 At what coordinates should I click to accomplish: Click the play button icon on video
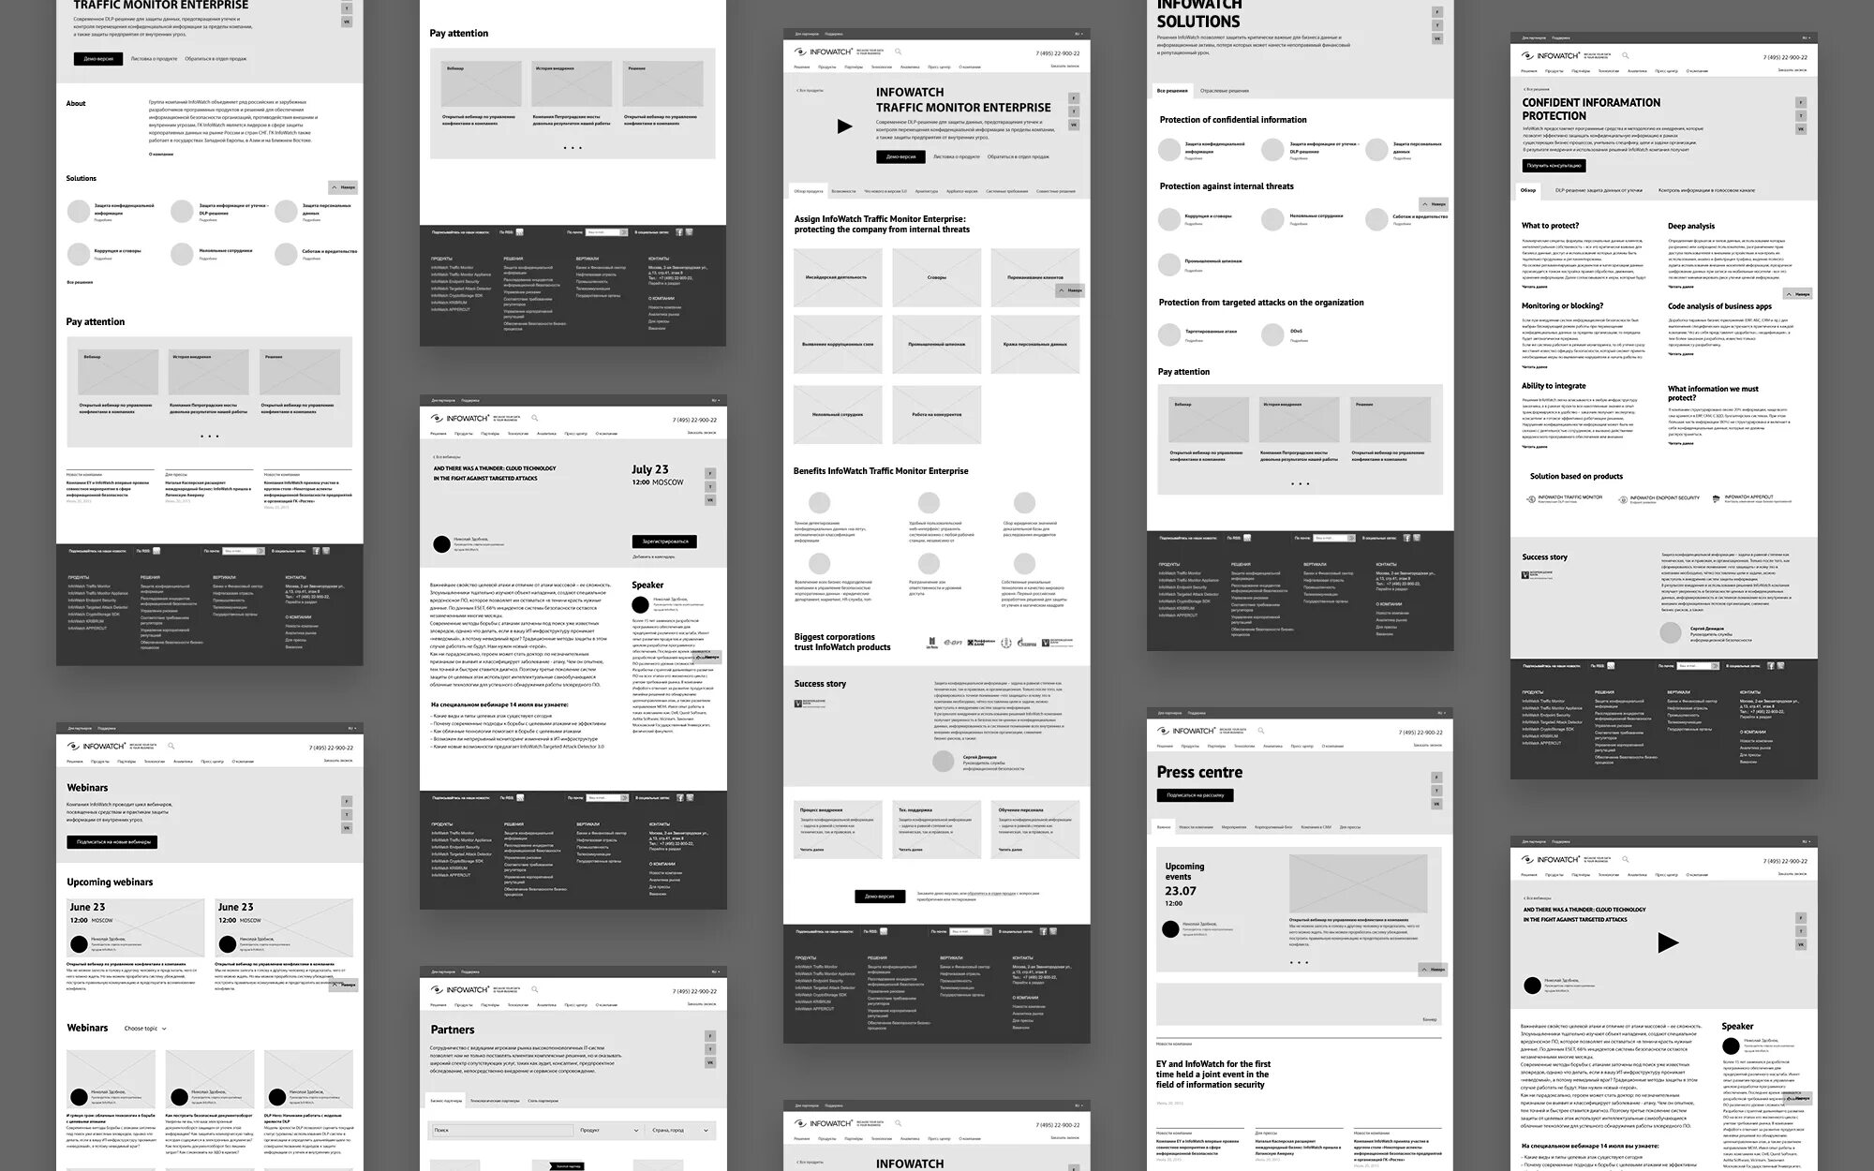[846, 126]
